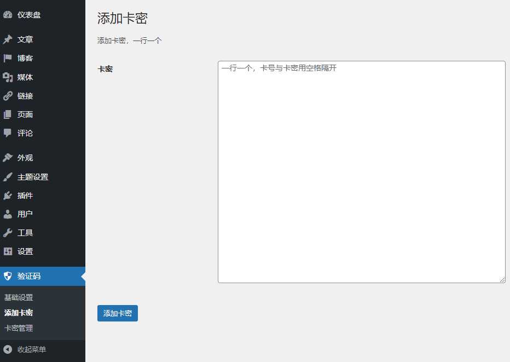Click the appearance hammer icon beside 外观

click(8, 158)
